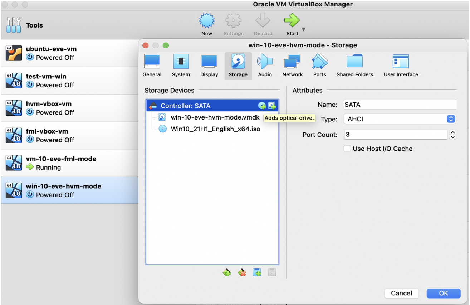
Task: Switch to Display settings
Action: pos(209,66)
